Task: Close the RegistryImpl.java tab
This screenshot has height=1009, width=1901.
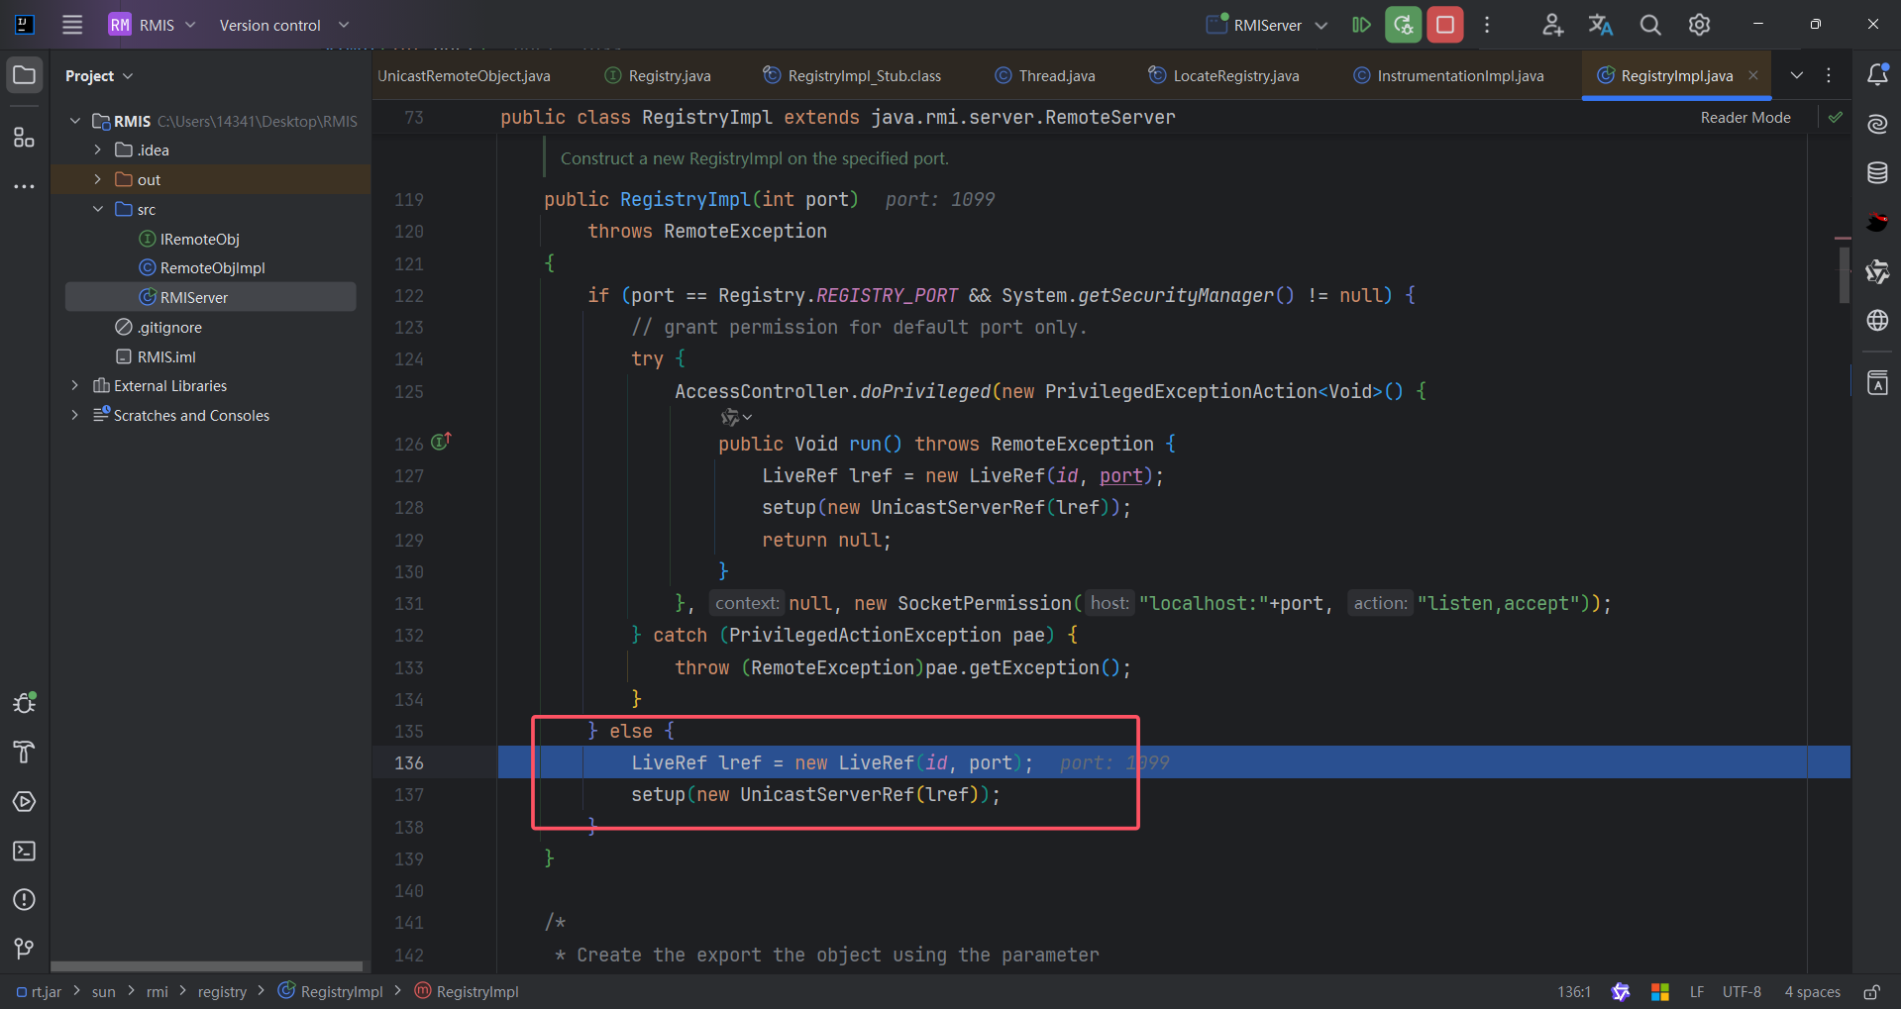Action: [x=1753, y=75]
